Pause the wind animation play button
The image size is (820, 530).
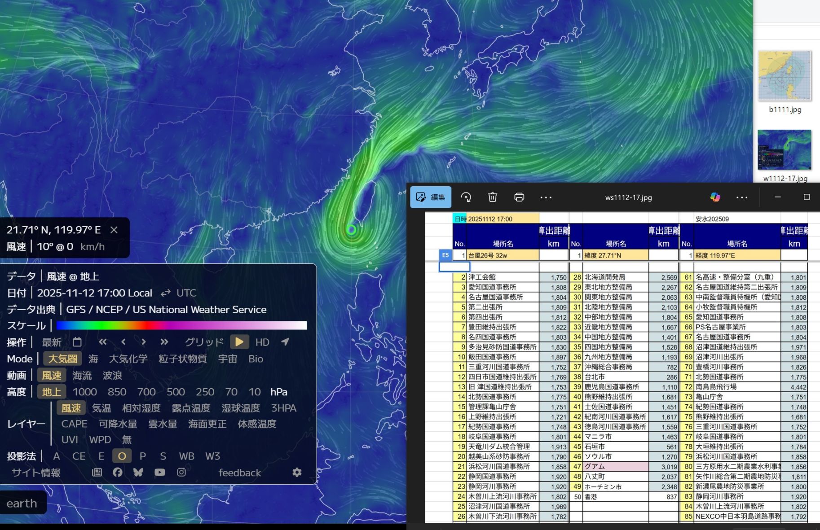[239, 342]
